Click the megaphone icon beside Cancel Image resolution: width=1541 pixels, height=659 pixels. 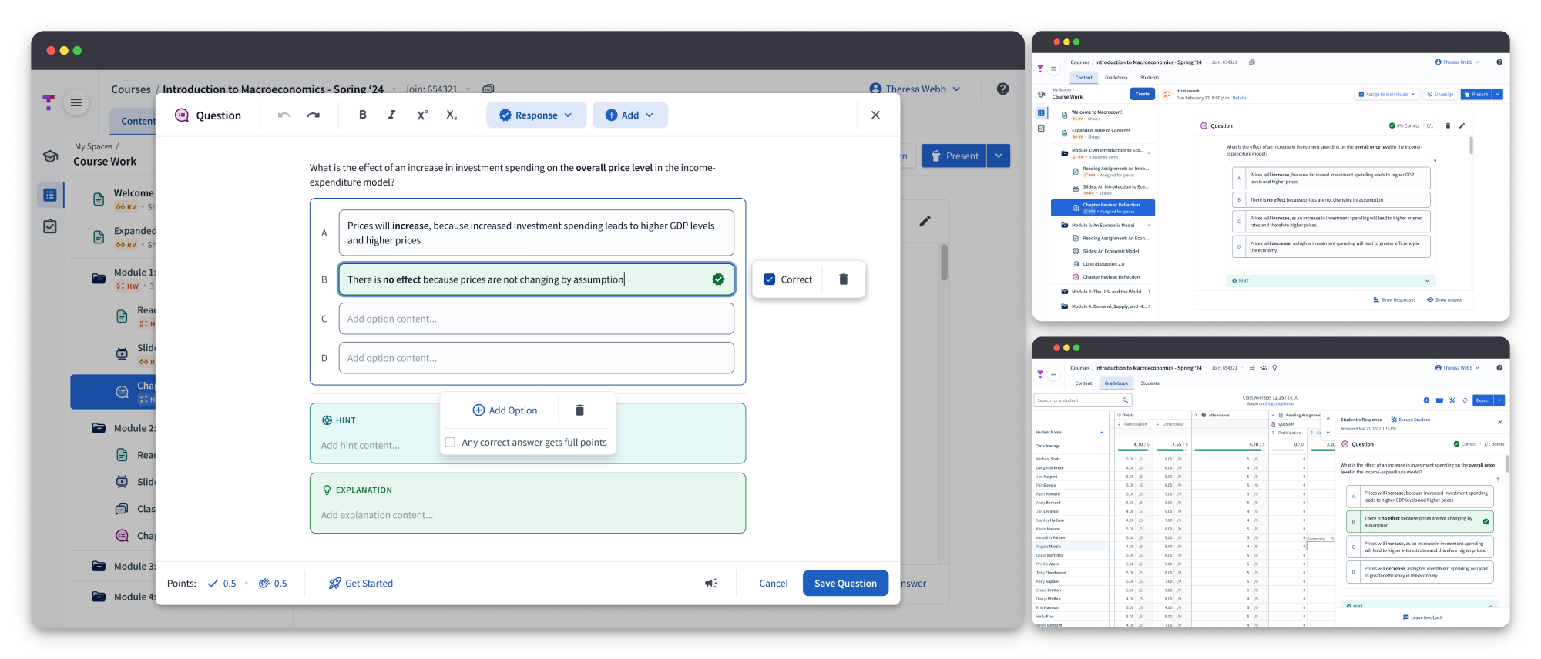(x=710, y=584)
